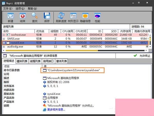The height and width of the screenshot is (116, 154).
Task: Expand the svchost.exe tree node
Action: click(x=4, y=35)
